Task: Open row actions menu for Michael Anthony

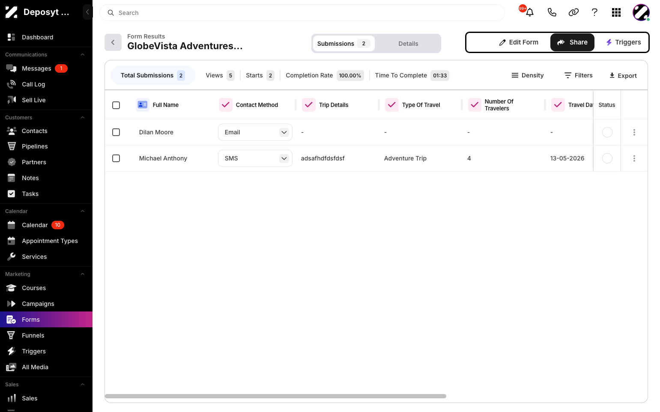Action: pyautogui.click(x=634, y=158)
